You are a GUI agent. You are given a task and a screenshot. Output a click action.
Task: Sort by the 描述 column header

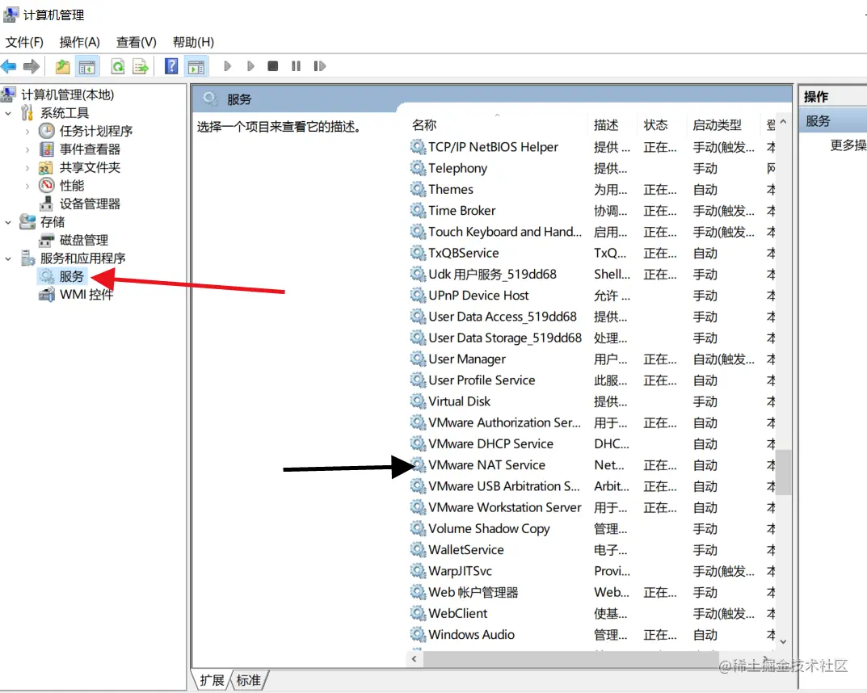click(612, 125)
